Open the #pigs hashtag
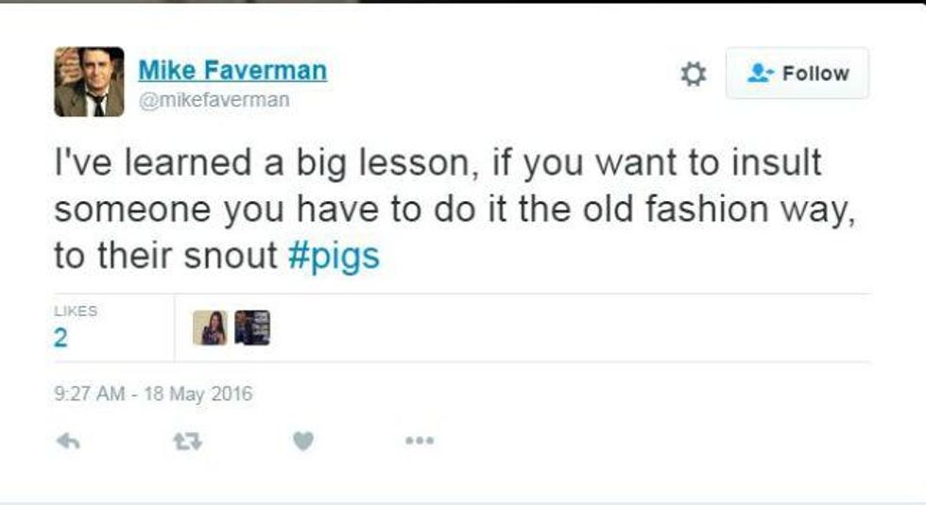The width and height of the screenshot is (926, 505). (x=334, y=256)
